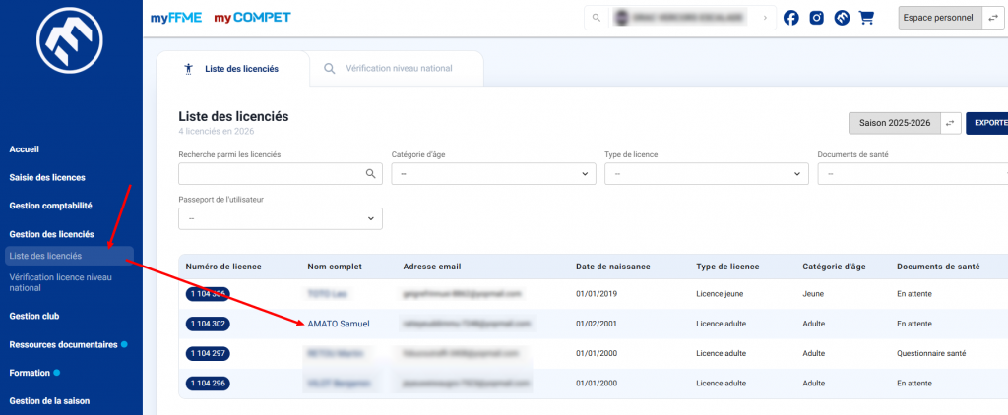Select the Liste des licenciés tab
This screenshot has height=415, width=1008.
(232, 69)
